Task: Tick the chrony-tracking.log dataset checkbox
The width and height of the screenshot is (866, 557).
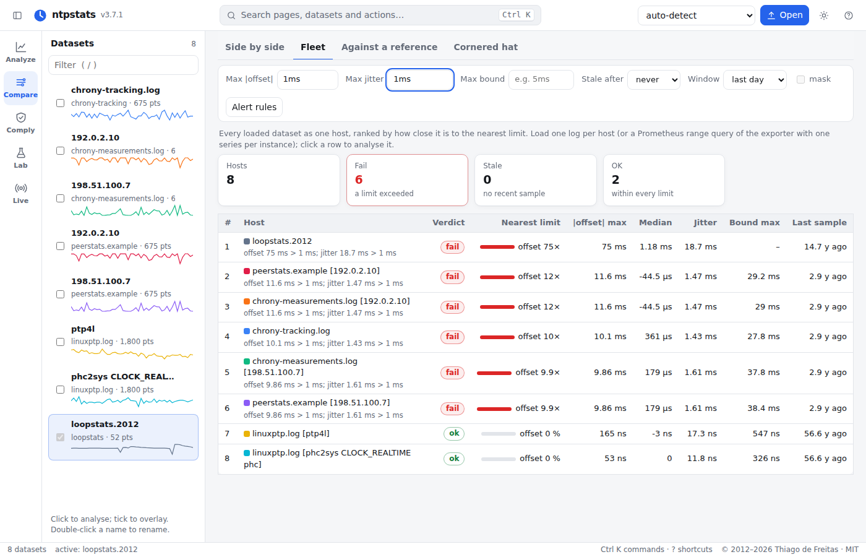Action: pos(60,103)
